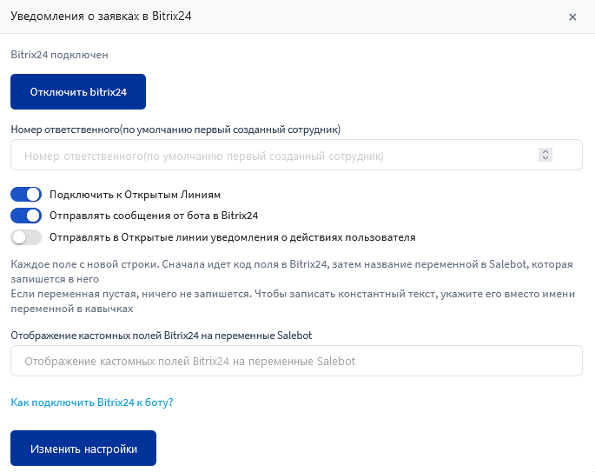Screen dimensions: 595x472
Task: Click the dialog title Уведомления о заявках в Bitrix24
Action: [101, 16]
